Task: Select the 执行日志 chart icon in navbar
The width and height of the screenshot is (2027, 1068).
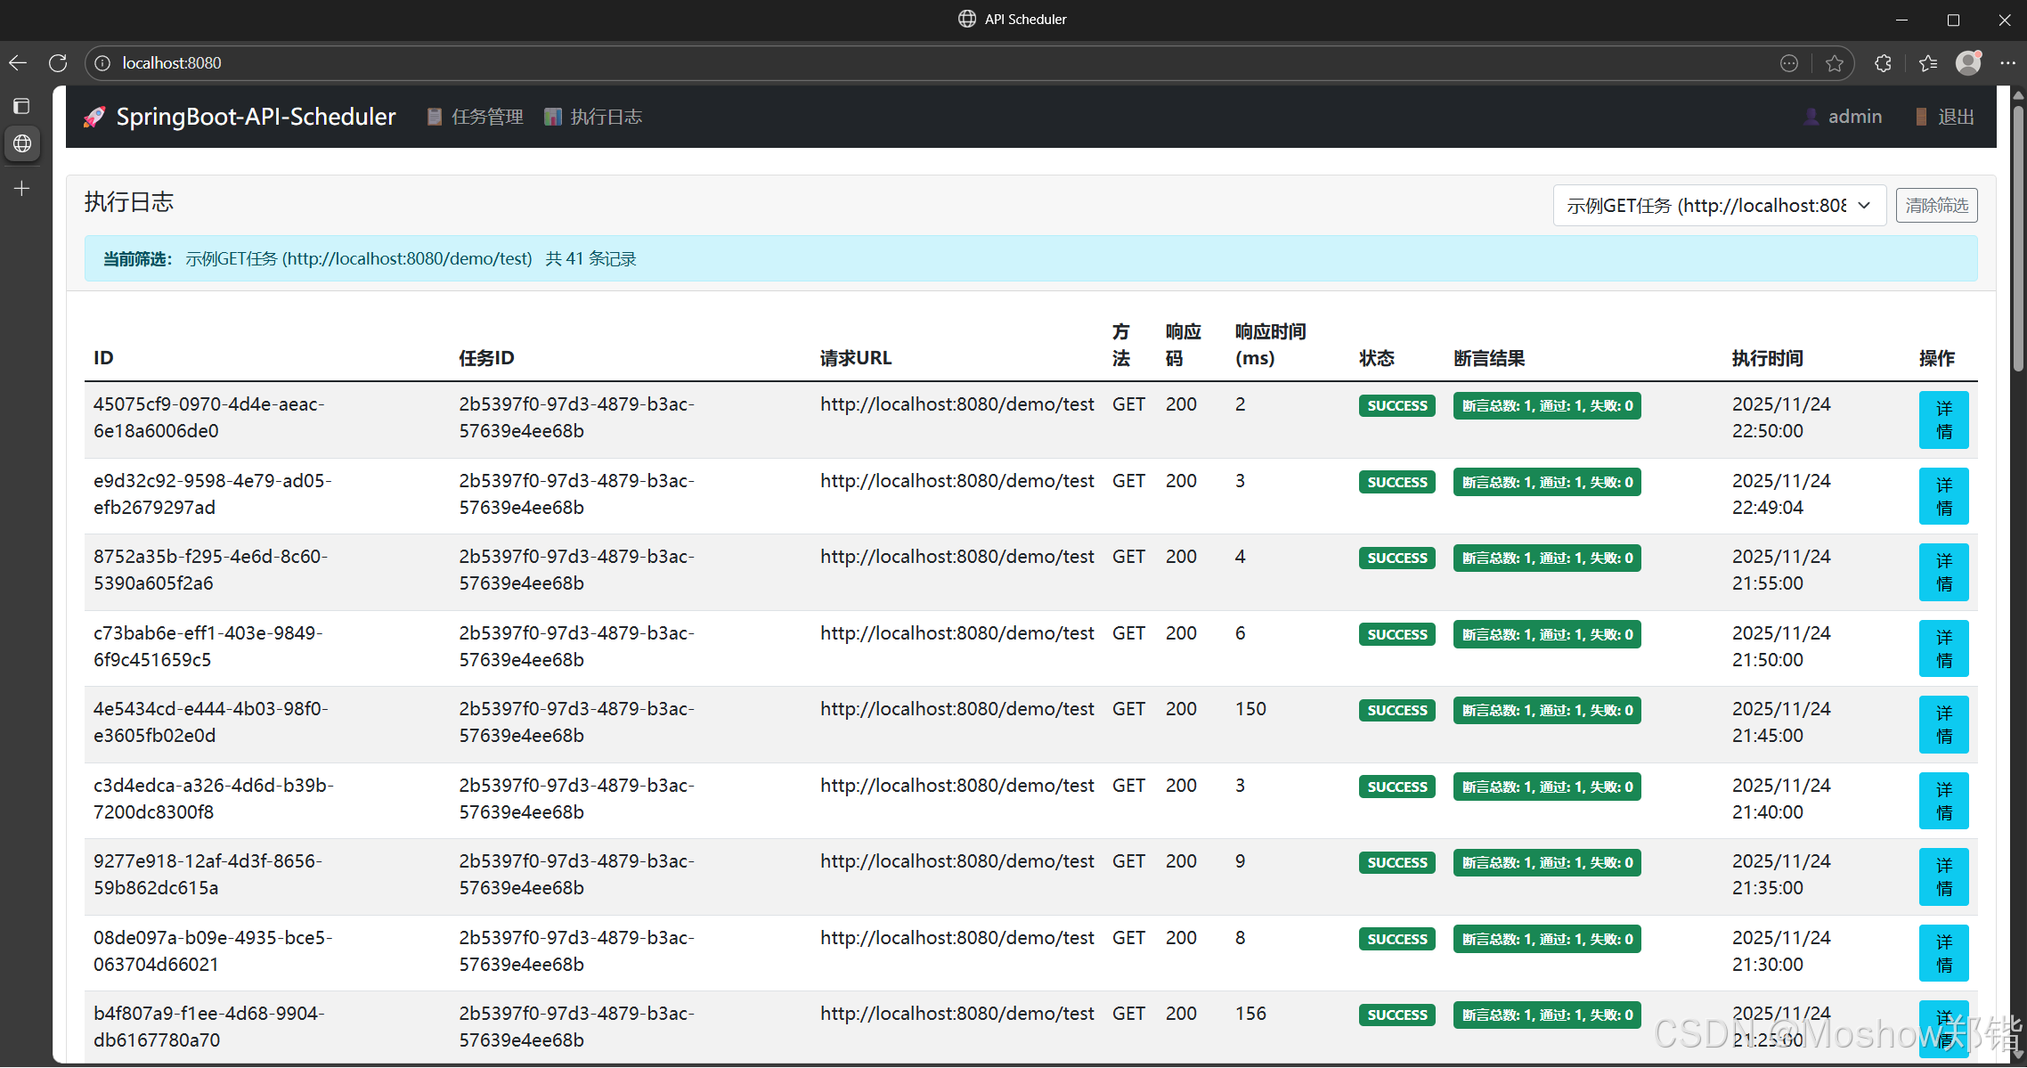Action: (x=553, y=116)
